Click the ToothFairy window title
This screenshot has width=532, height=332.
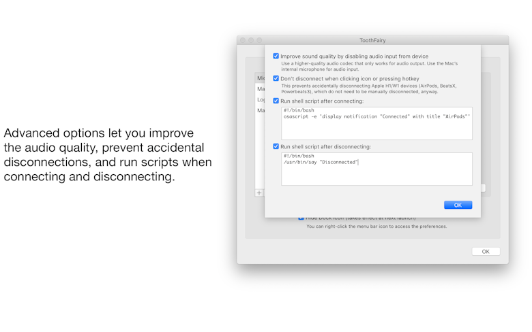point(372,40)
